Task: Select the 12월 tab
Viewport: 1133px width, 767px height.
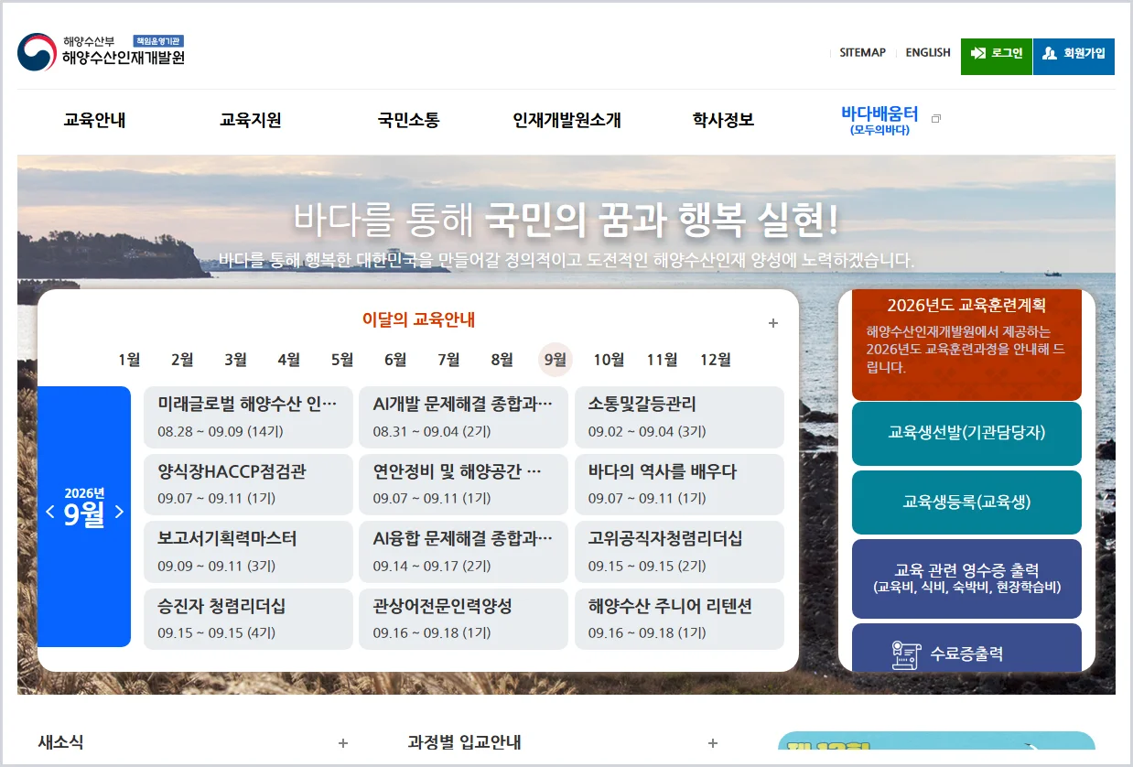Action: [x=716, y=360]
